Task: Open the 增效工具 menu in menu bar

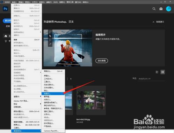Action: (x=70, y=2)
